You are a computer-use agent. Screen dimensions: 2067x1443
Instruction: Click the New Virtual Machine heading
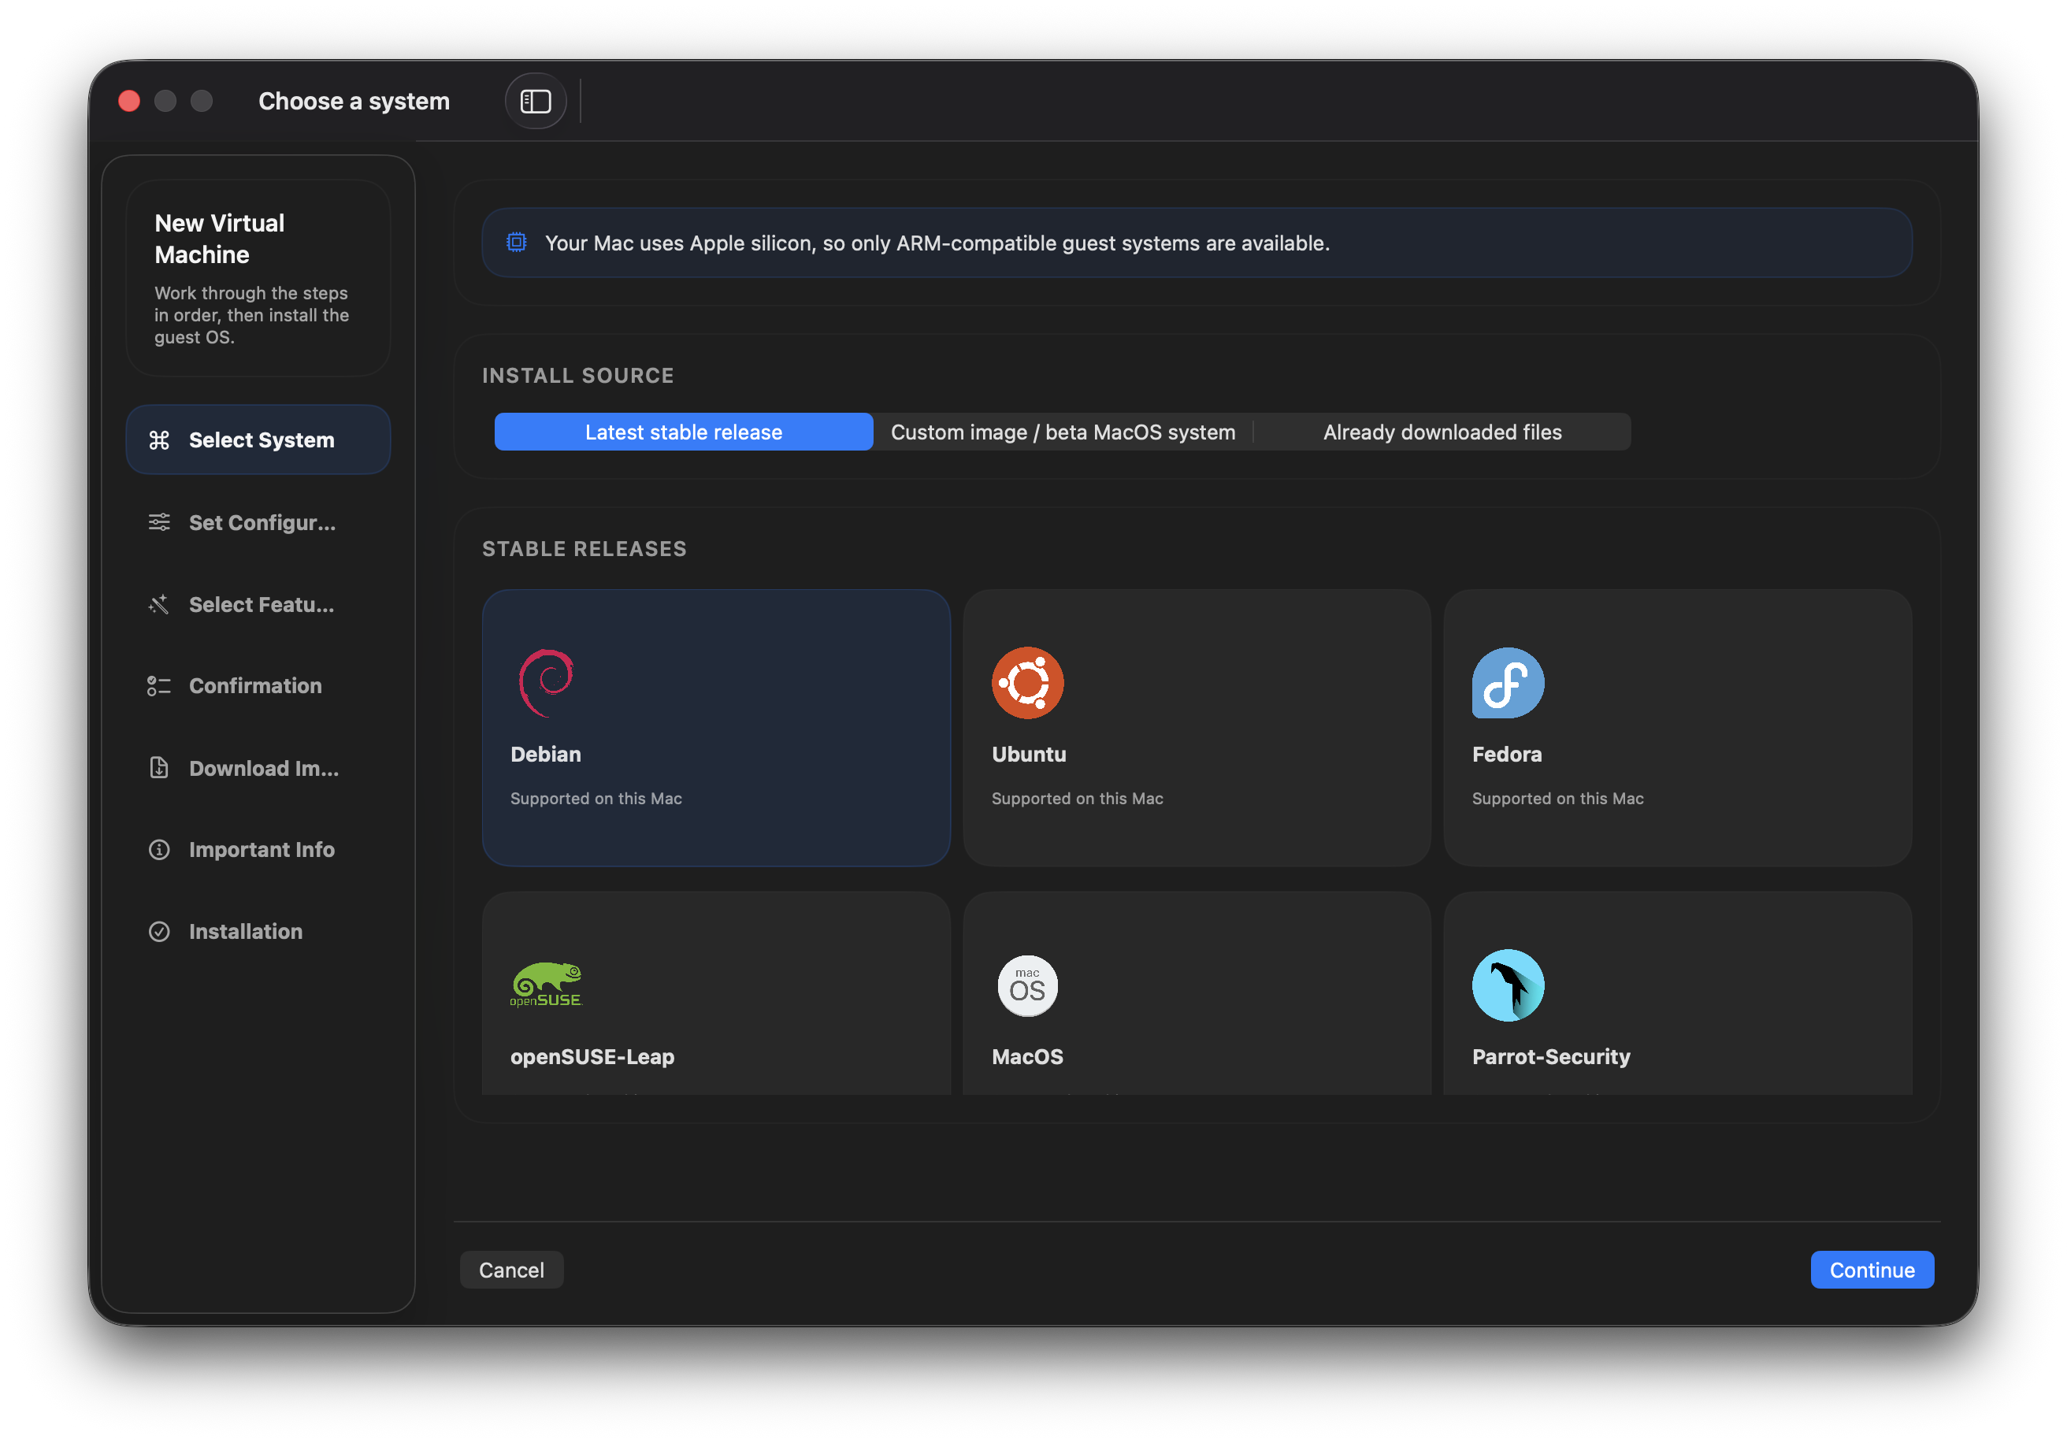pyautogui.click(x=220, y=239)
